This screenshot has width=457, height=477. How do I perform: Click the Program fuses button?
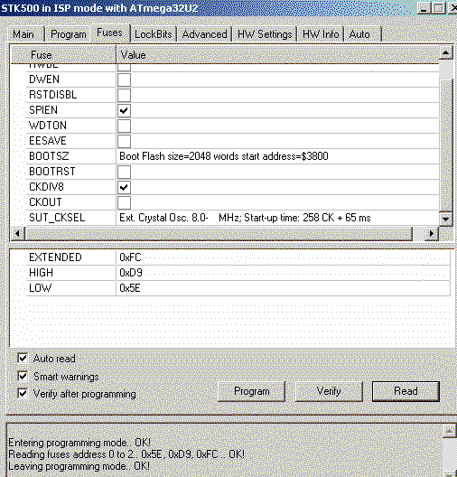251,391
